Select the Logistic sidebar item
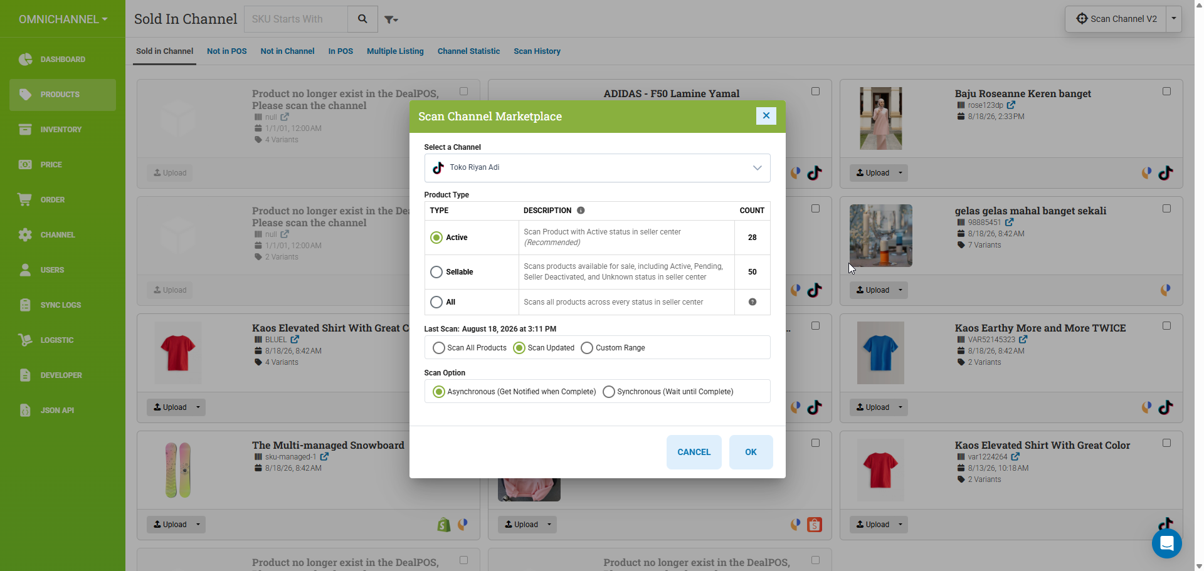Viewport: 1204px width, 571px height. [63, 340]
